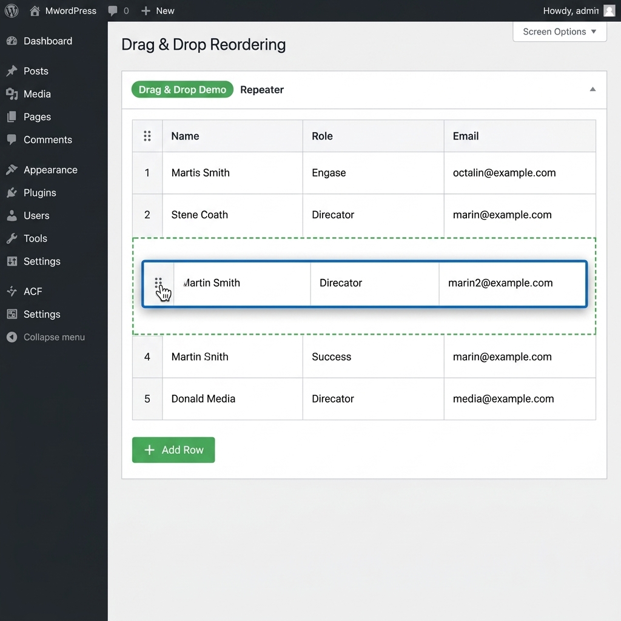
Task: Select row number 4 order cell
Action: [147, 357]
